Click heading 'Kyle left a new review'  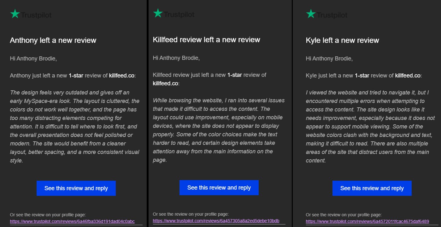[x=342, y=40]
